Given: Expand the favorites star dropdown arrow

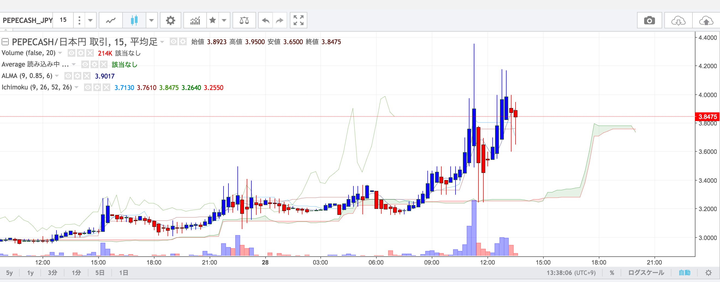Looking at the screenshot, I should tap(224, 20).
